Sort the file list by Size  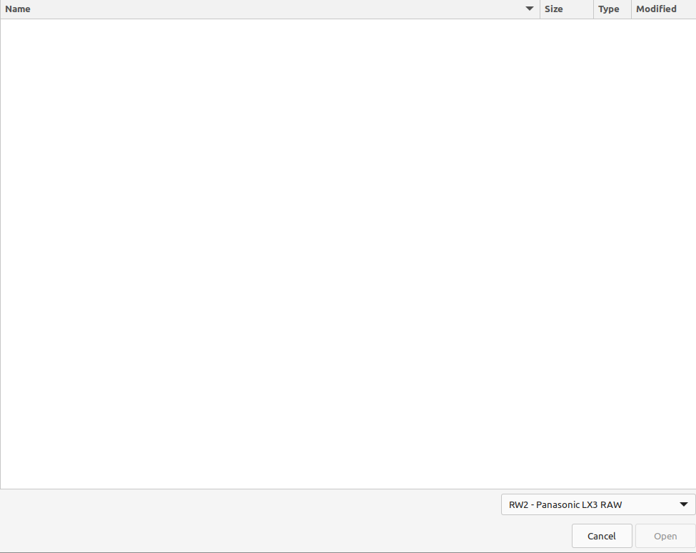tap(566, 9)
